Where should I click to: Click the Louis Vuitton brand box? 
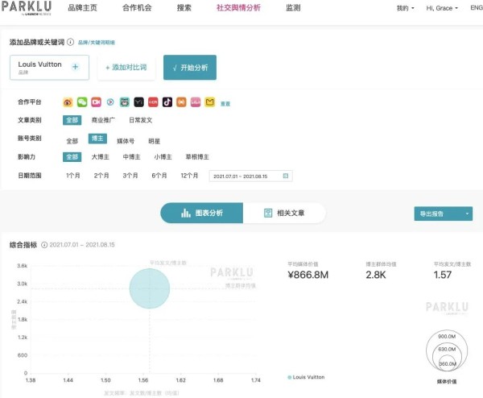tap(49, 68)
